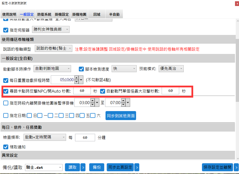Open dropdown arrow beside 05:10:00 time field
This screenshot has width=239, height=174.
(81, 80)
